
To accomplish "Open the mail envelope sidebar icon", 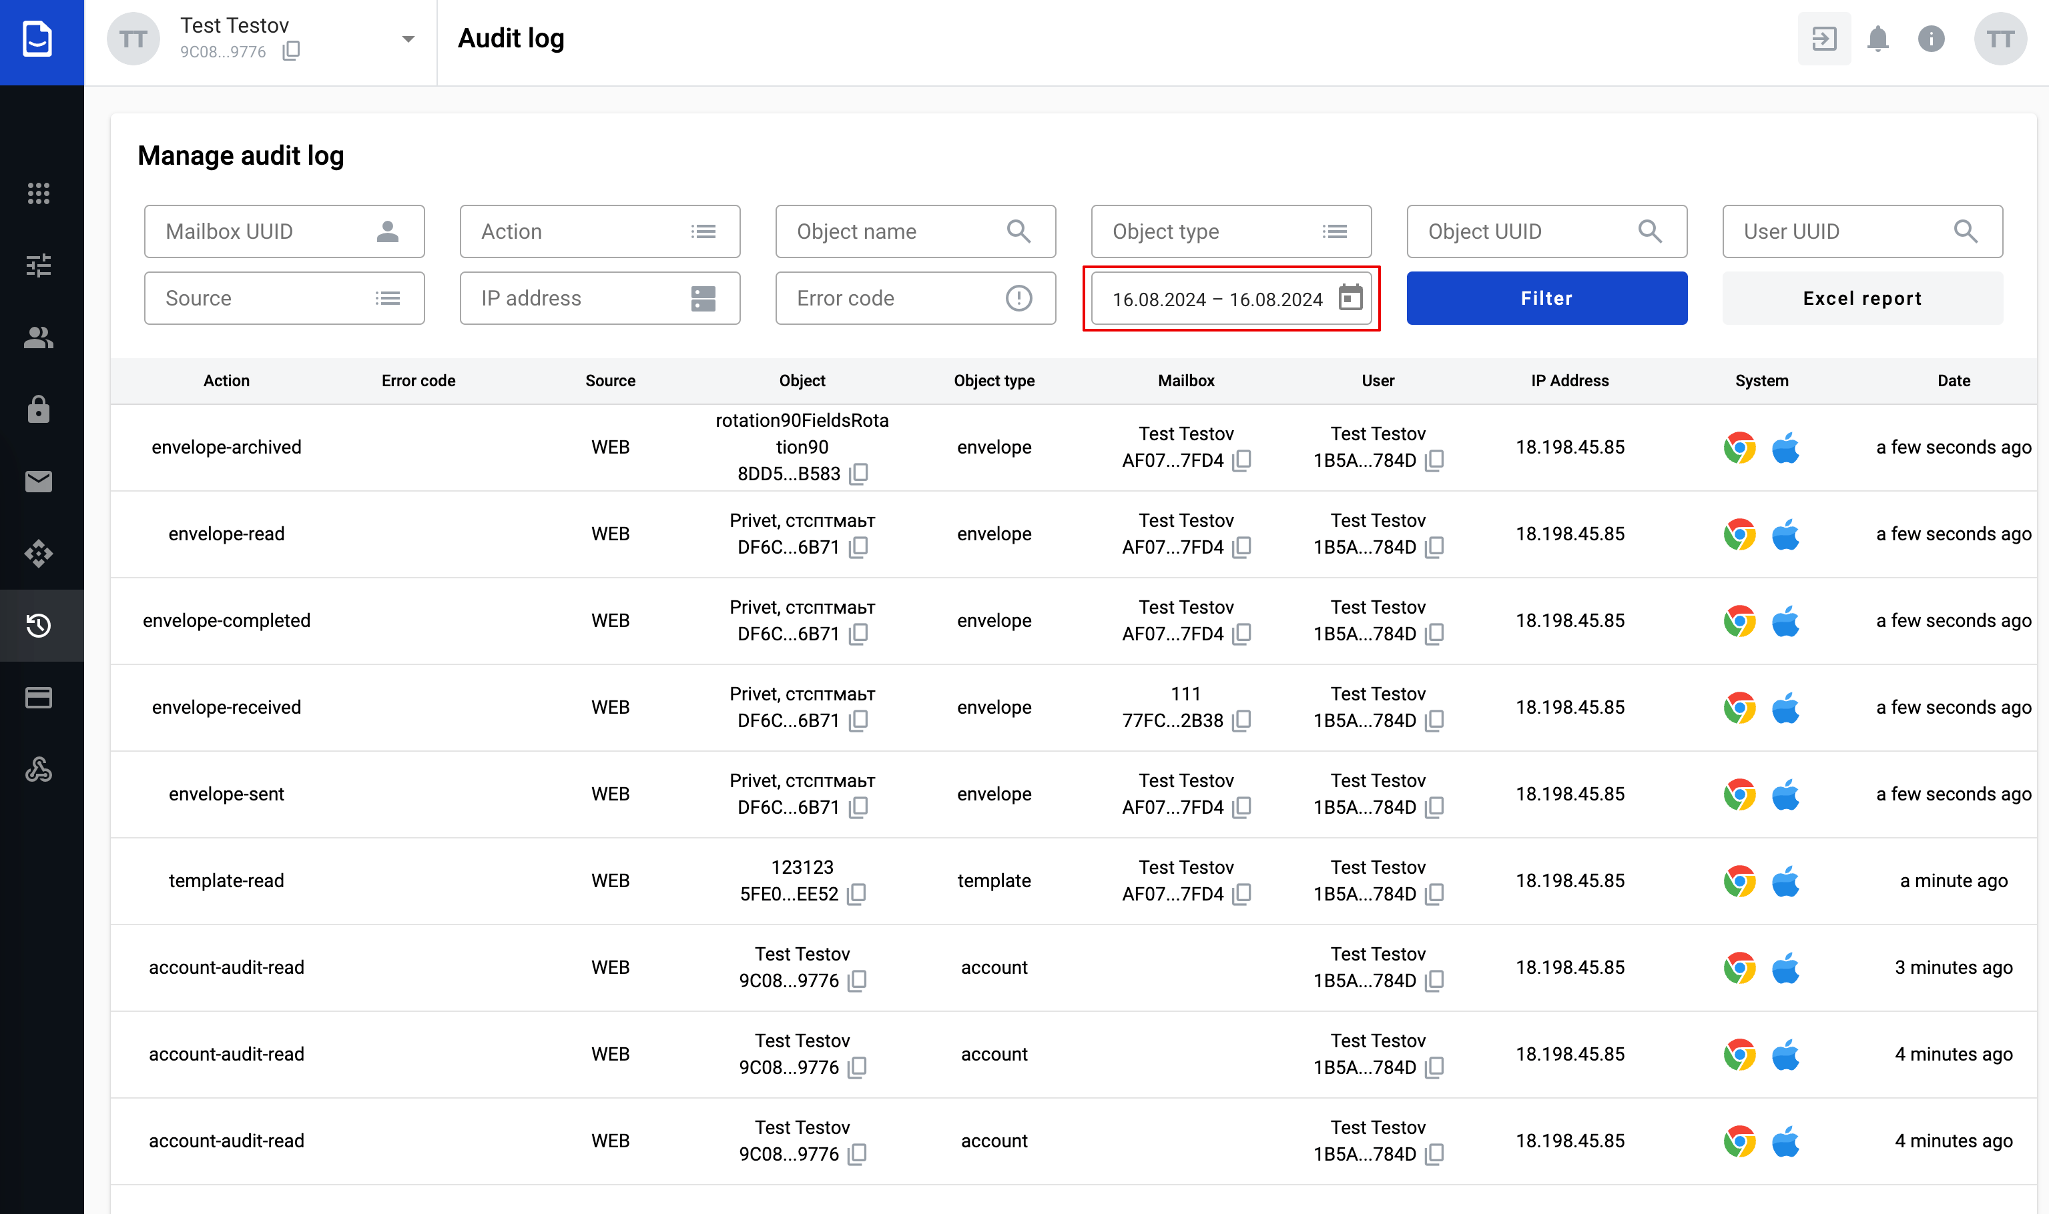I will (x=39, y=481).
